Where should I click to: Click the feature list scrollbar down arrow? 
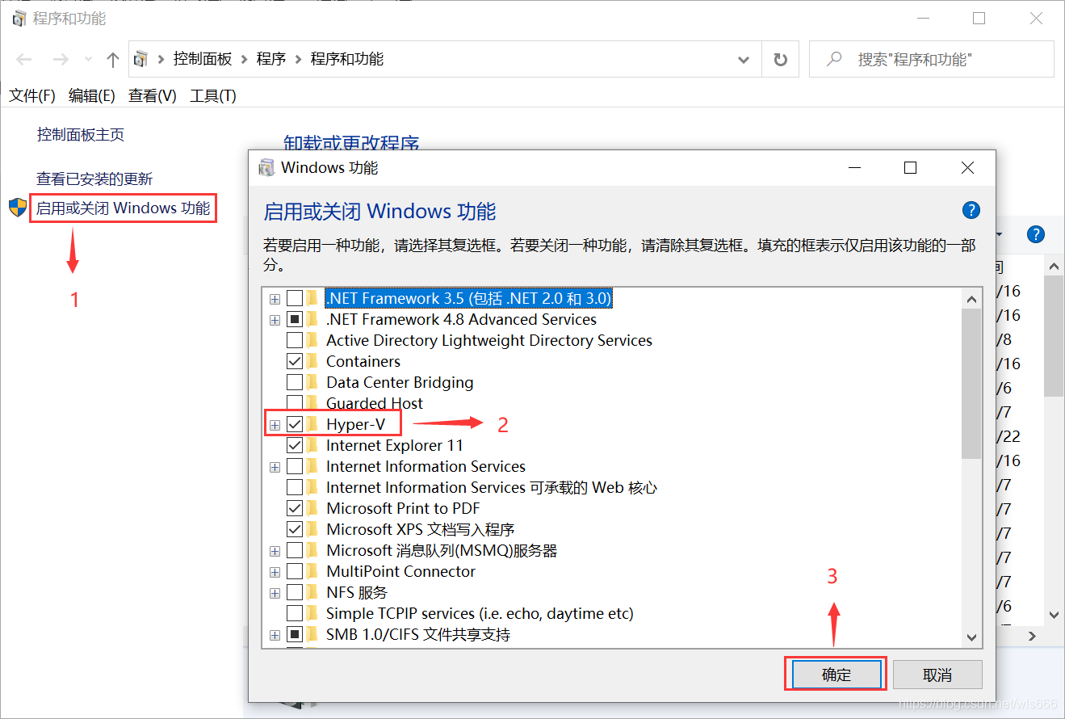(971, 637)
